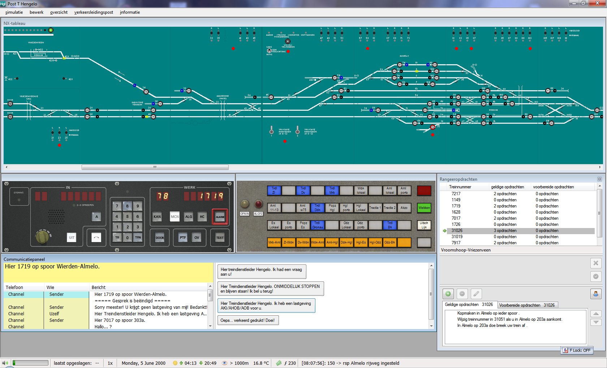Click the red AL CPZ lamp button
Viewport: 607px width, 368px height.
pyautogui.click(x=259, y=204)
